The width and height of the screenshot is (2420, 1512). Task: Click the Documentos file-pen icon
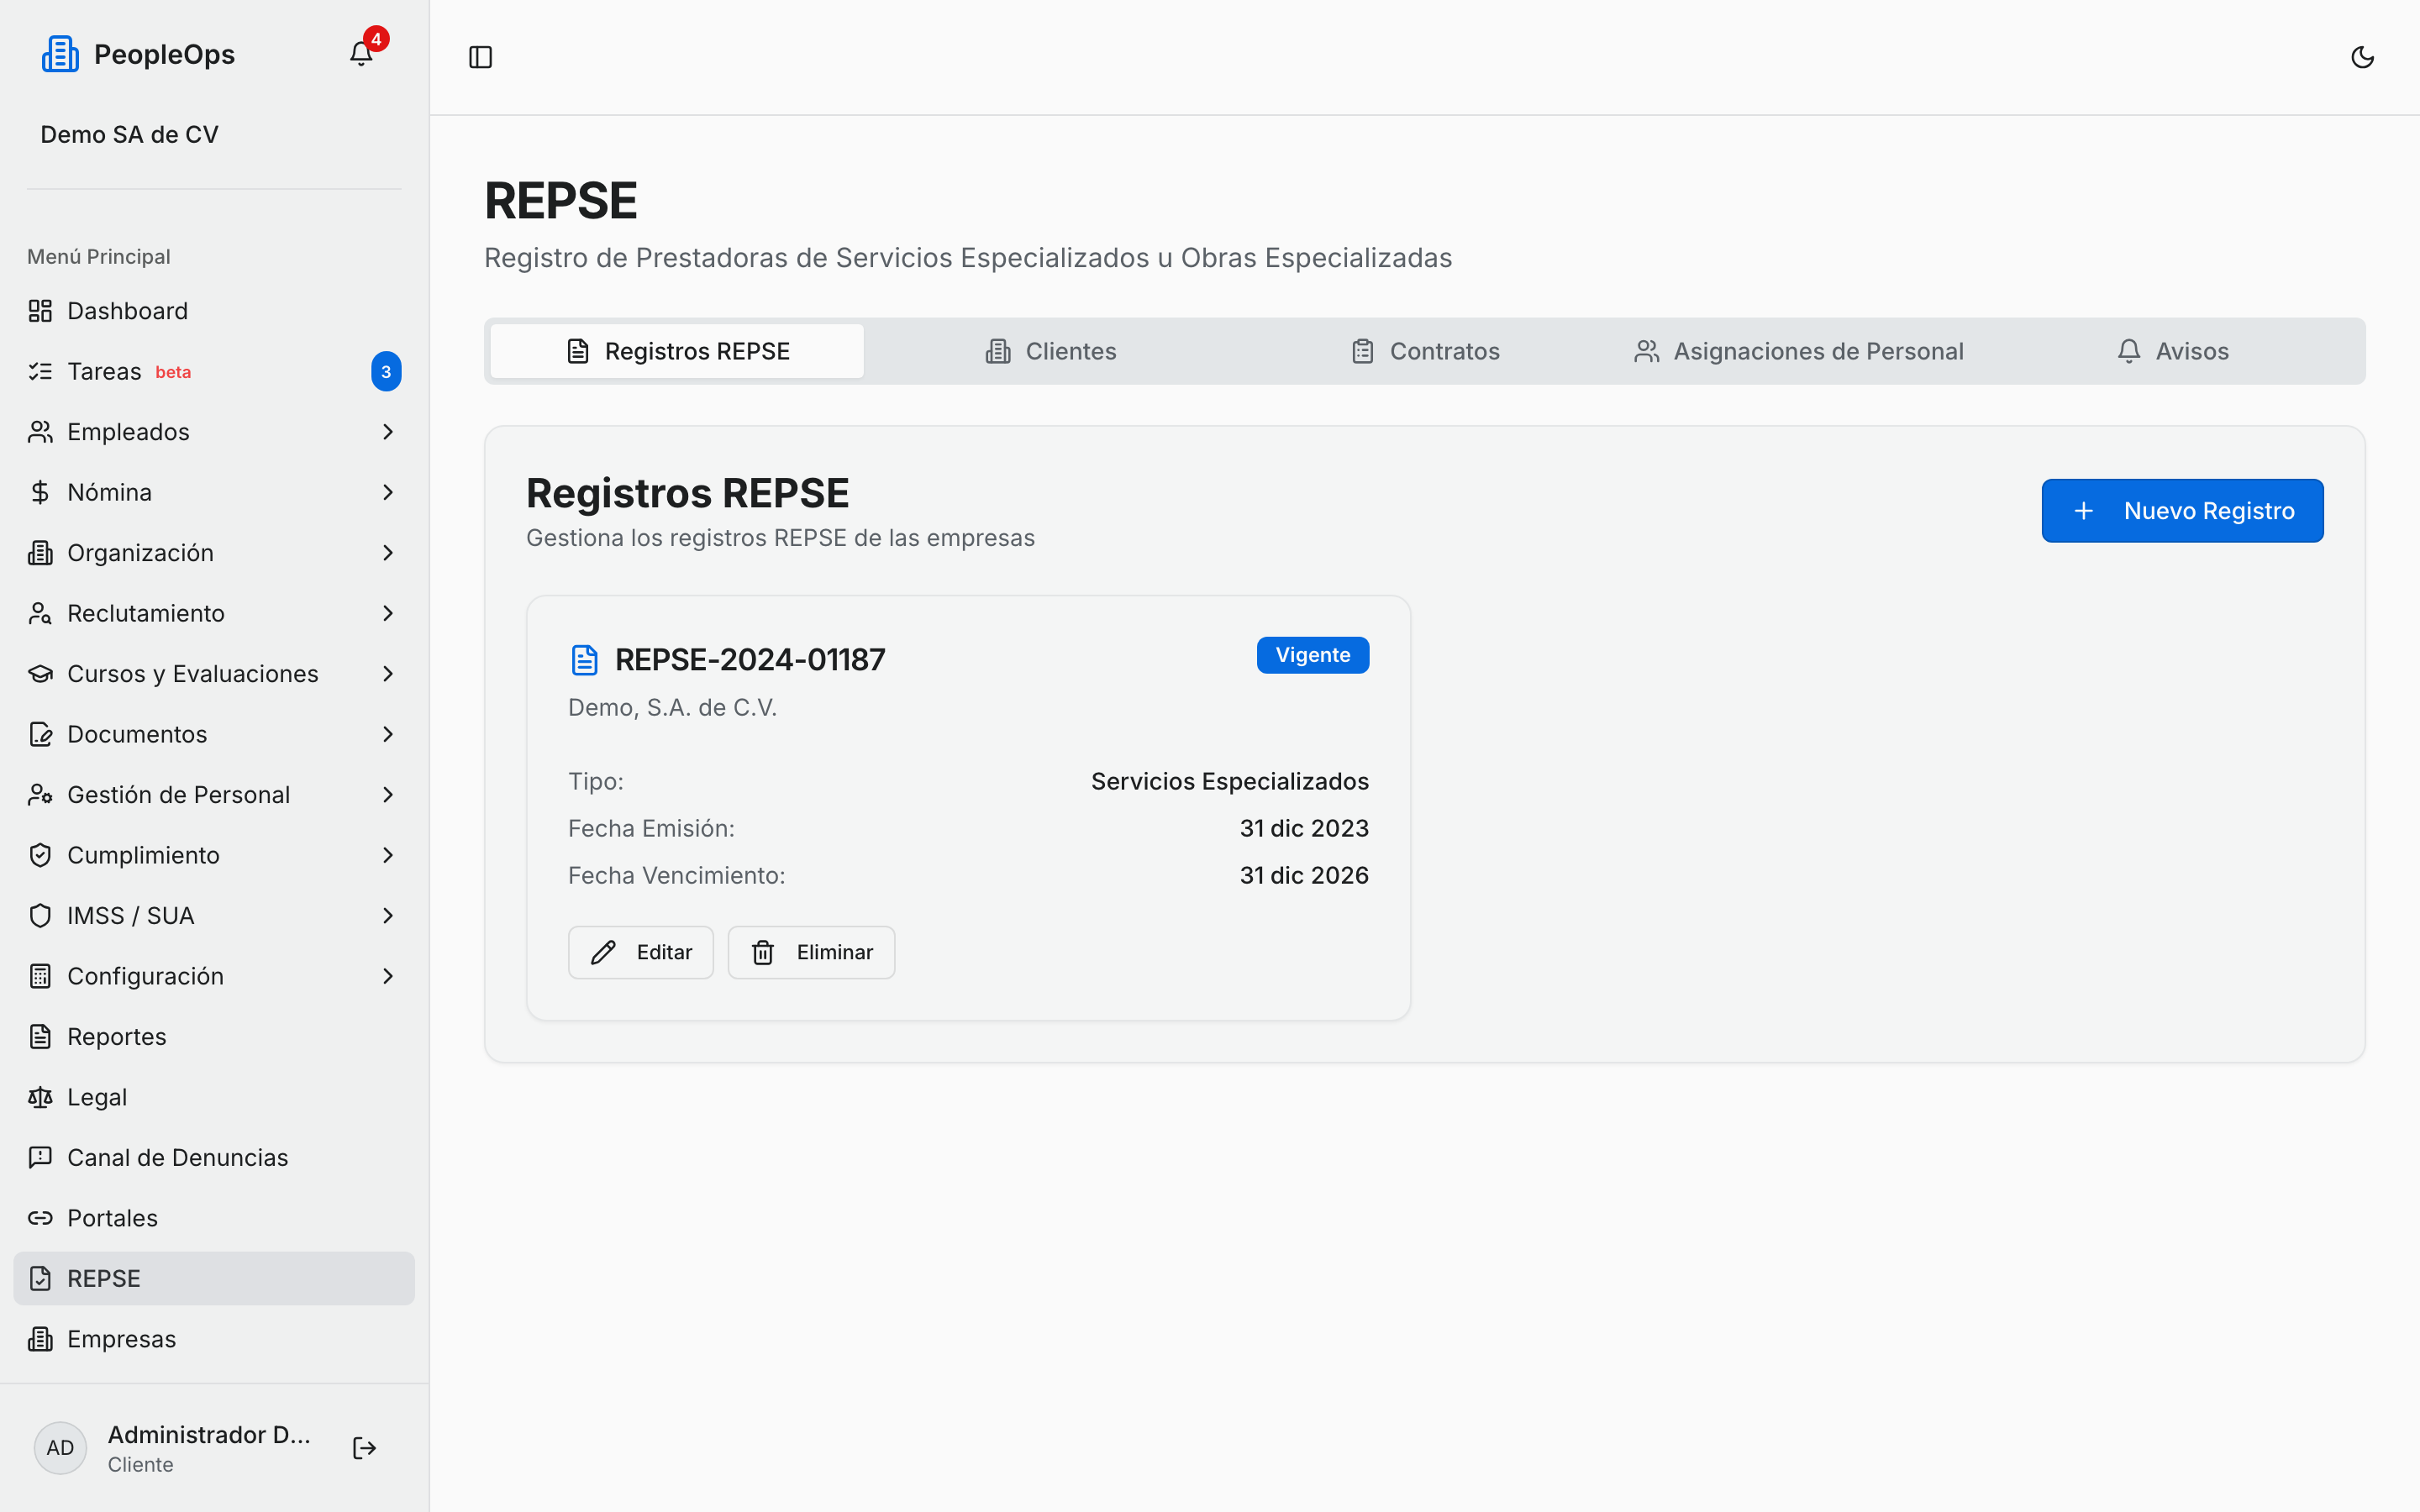(x=40, y=734)
